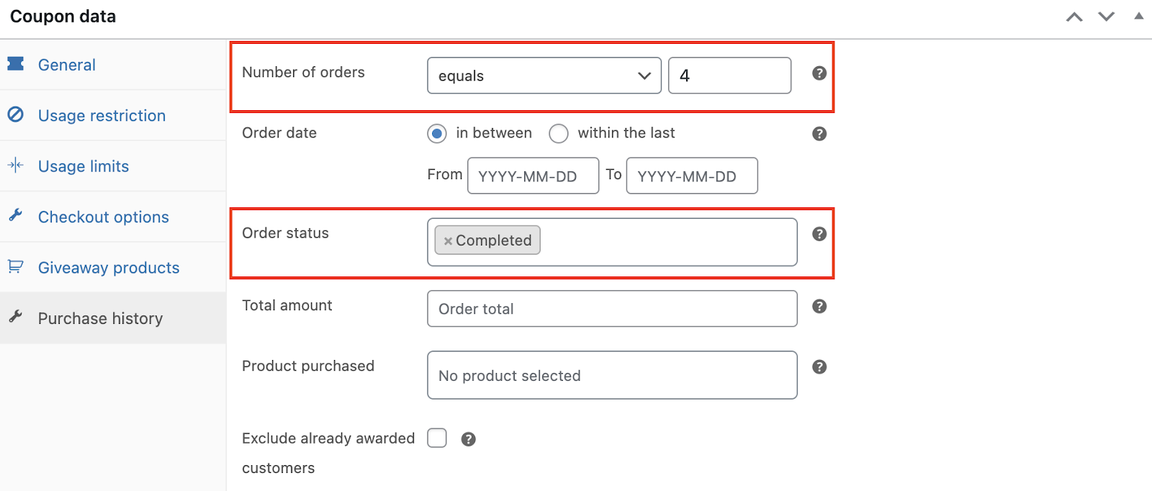The image size is (1152, 491).
Task: Open the Usage restriction tab
Action: [102, 116]
